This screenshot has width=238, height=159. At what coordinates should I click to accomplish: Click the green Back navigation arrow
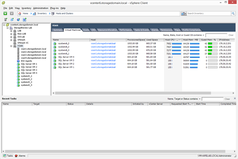(x=5, y=13)
